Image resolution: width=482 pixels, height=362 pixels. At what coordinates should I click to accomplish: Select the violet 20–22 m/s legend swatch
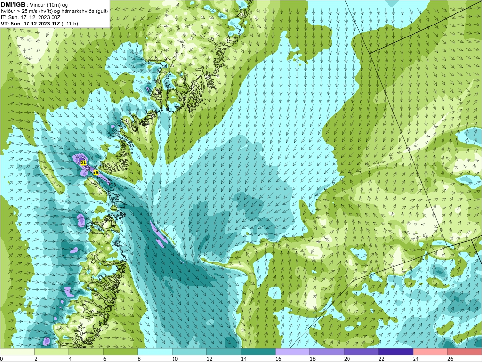361,351
